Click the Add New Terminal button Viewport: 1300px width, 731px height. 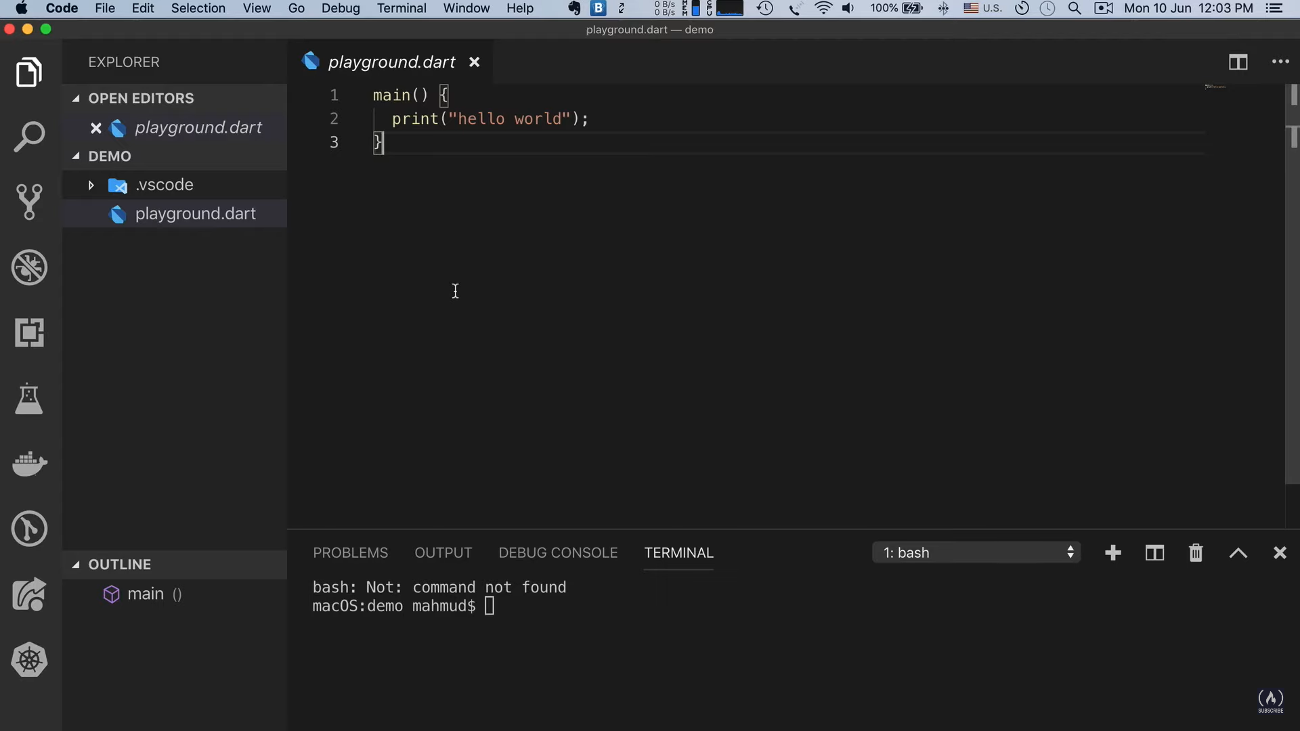click(1113, 552)
